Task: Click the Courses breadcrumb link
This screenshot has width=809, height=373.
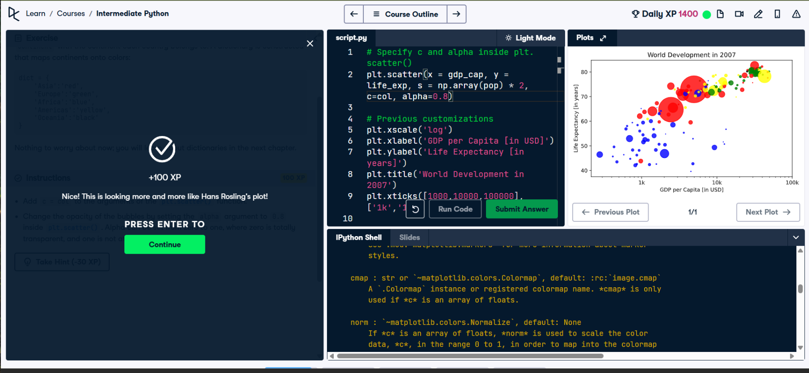Action: 71,13
